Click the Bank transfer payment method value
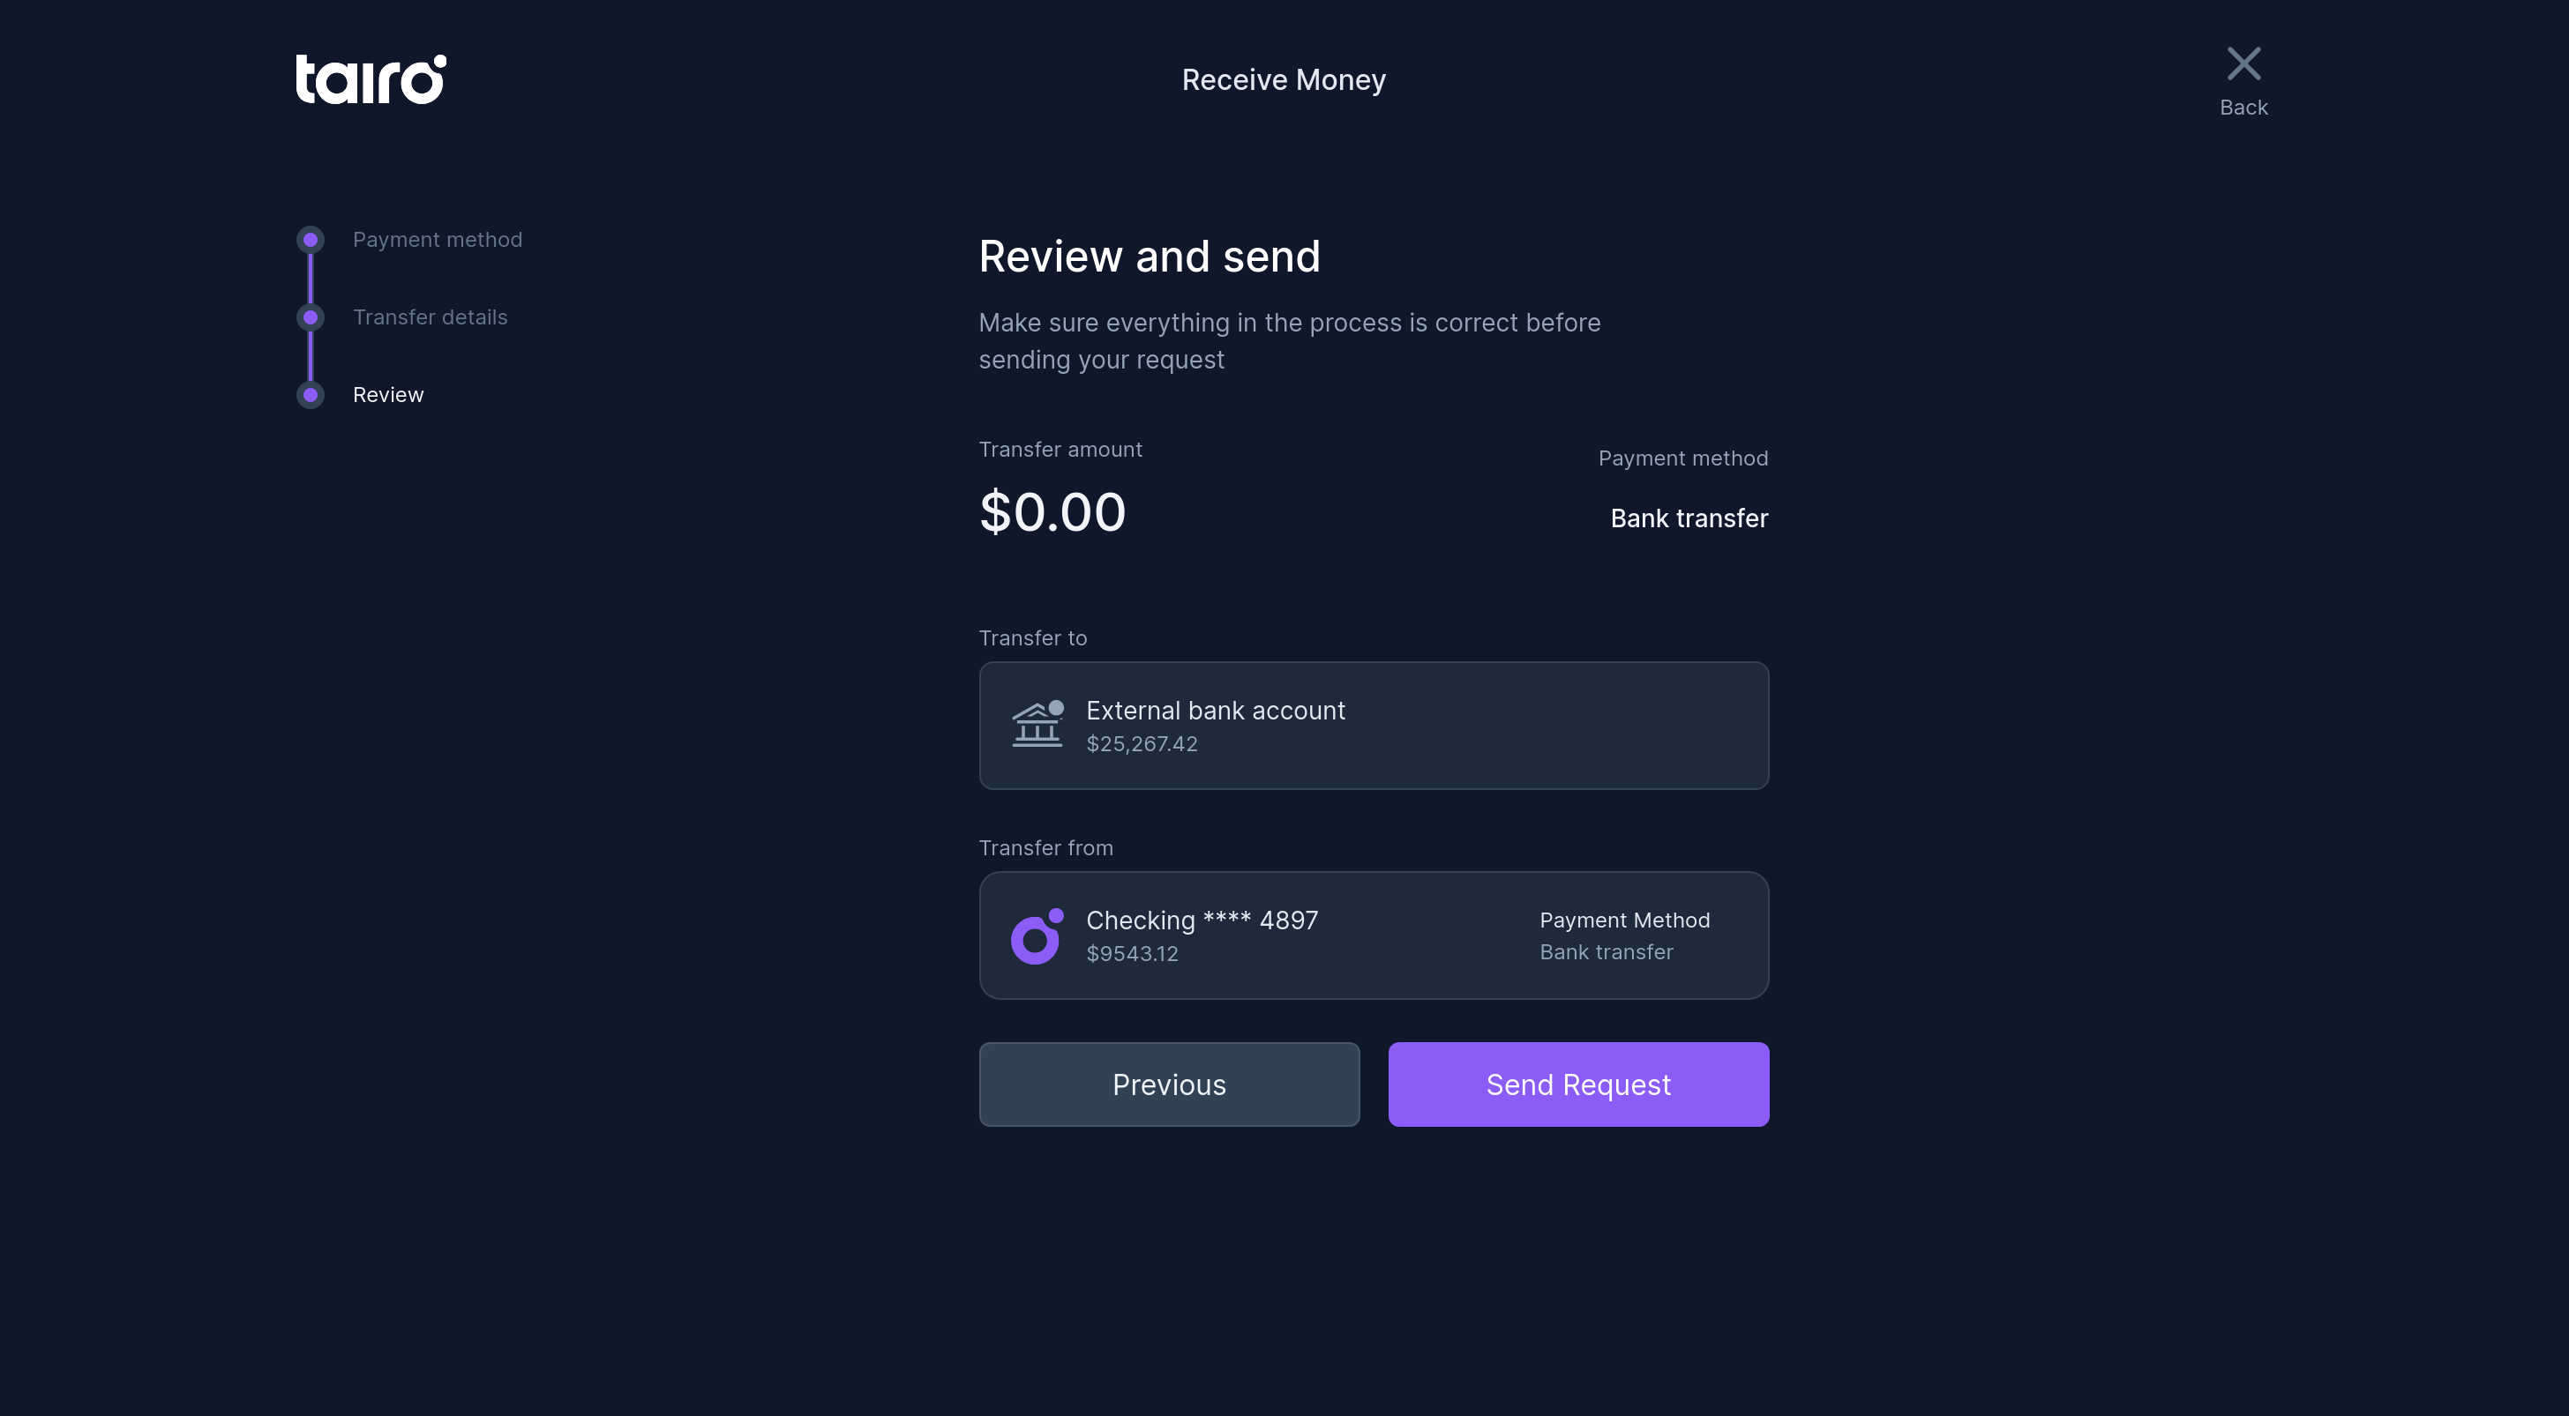Viewport: 2569px width, 1416px height. click(1689, 518)
